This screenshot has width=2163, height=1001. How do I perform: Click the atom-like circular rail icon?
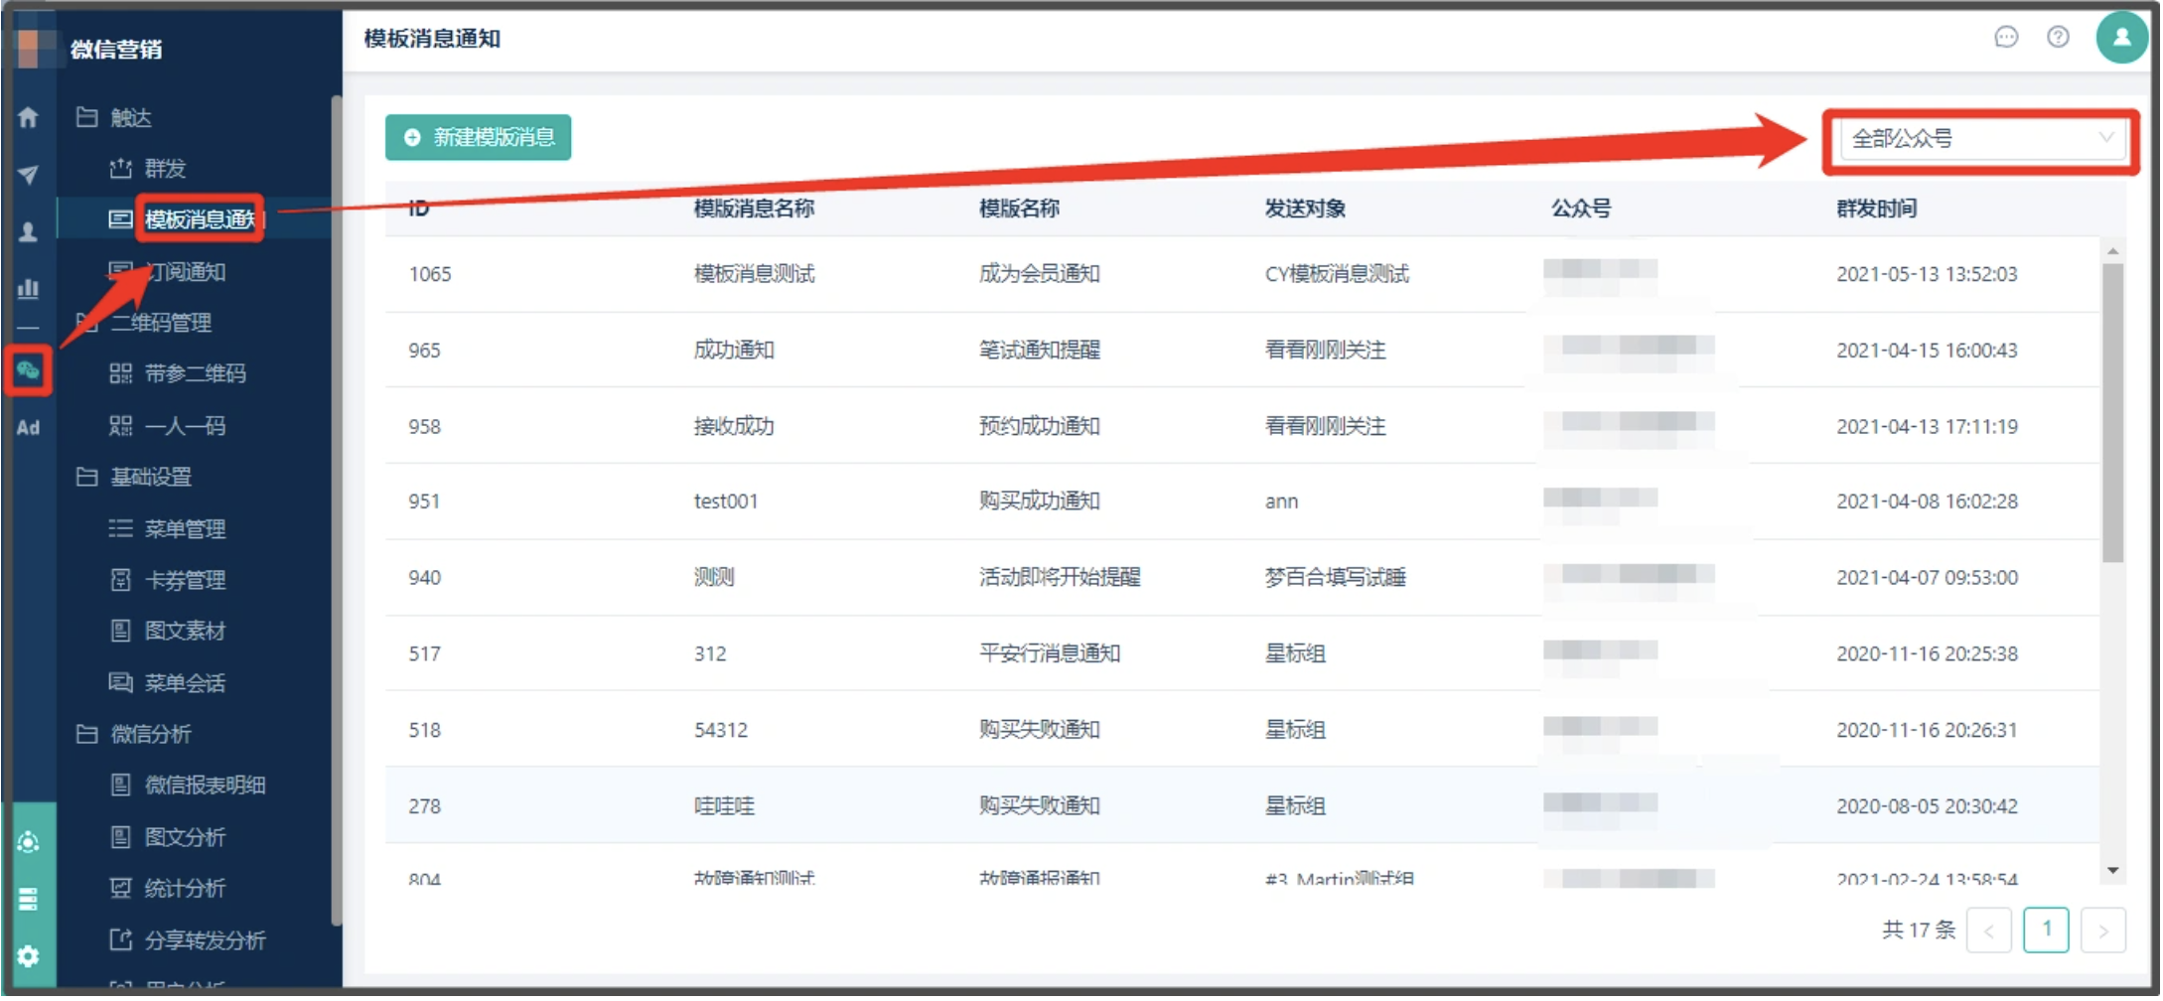coord(28,843)
